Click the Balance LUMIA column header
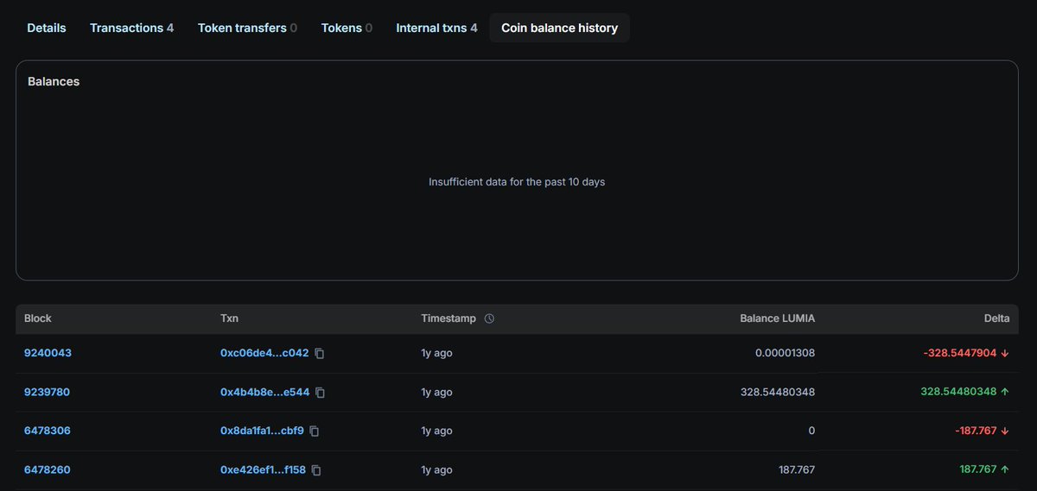The image size is (1037, 491). coord(777,318)
